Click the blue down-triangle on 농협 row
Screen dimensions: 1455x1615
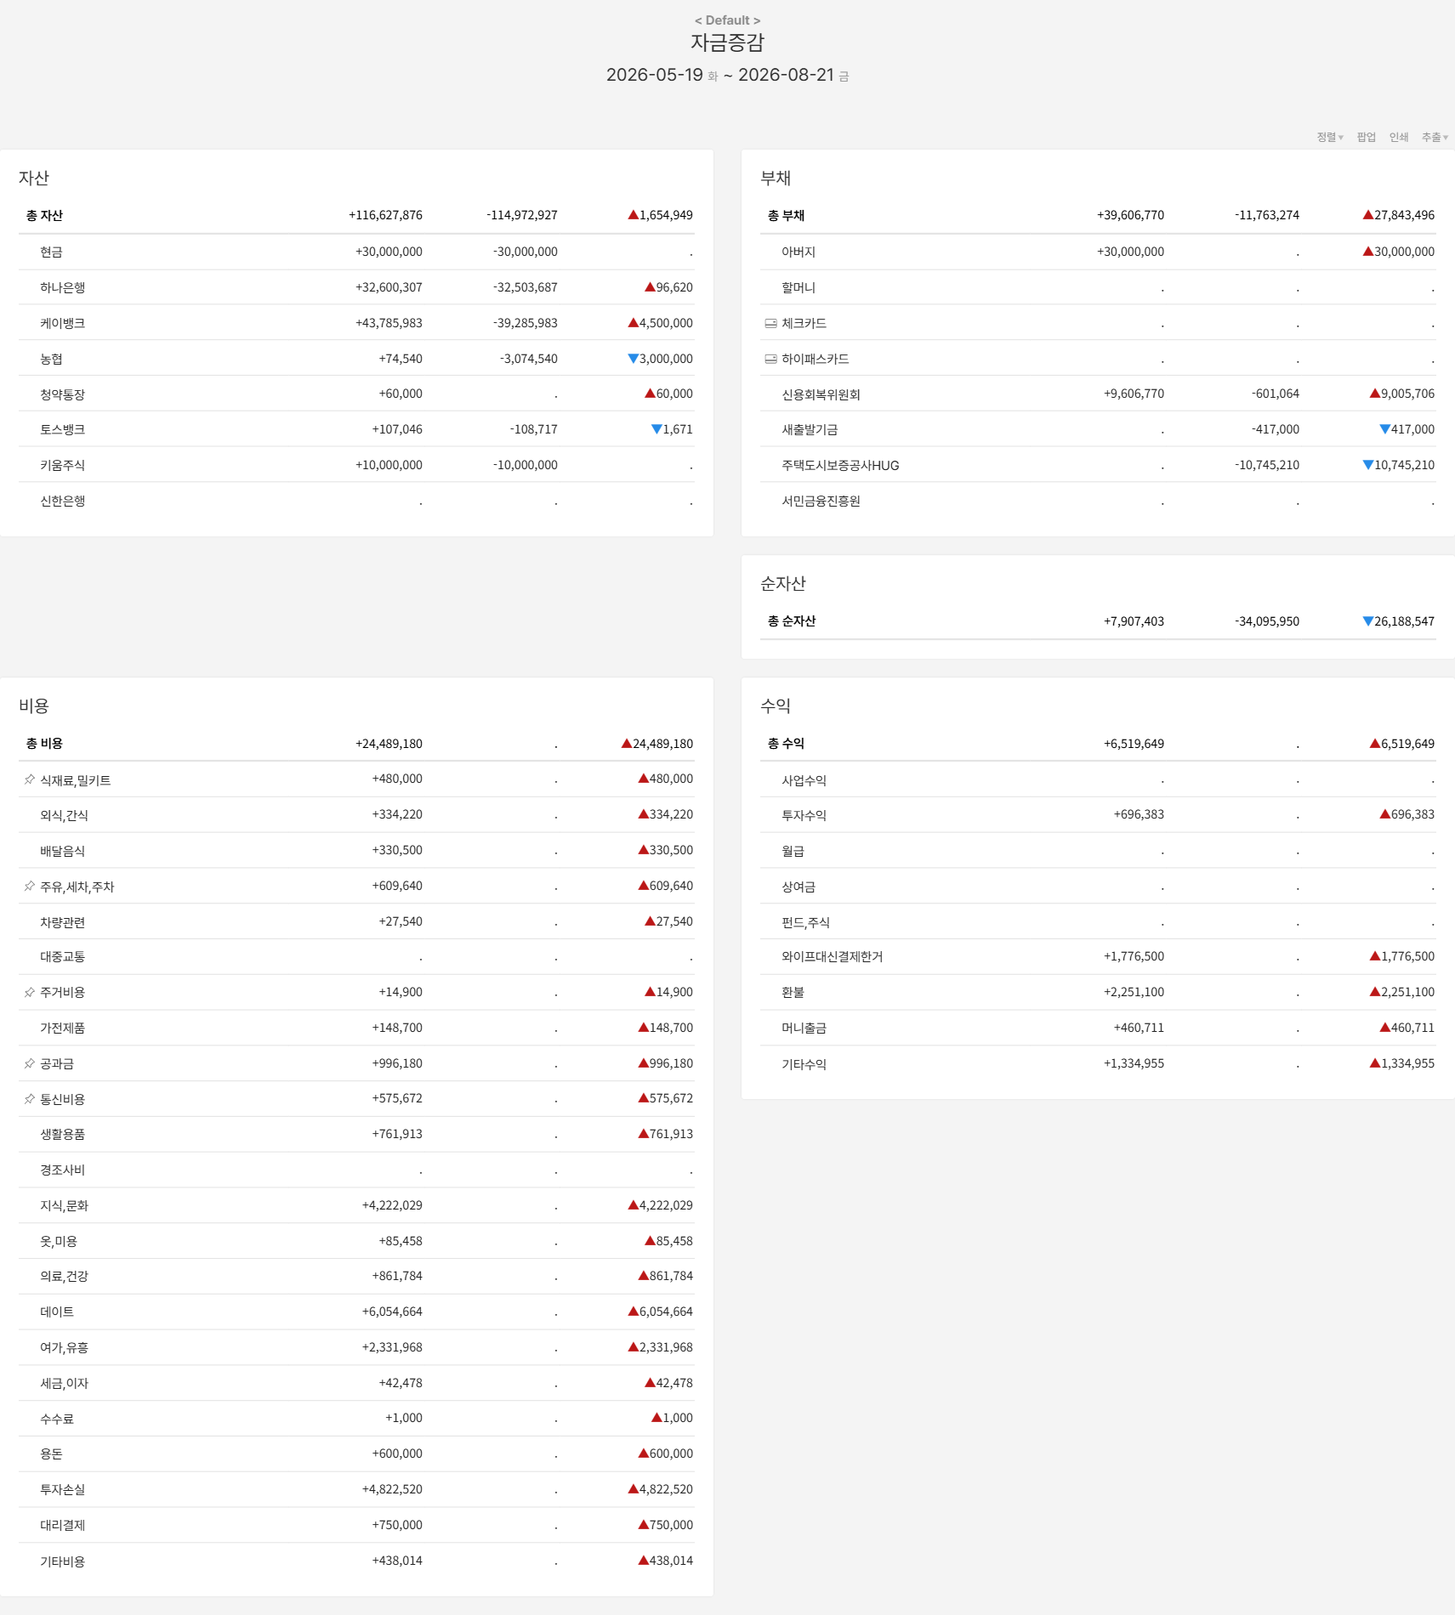click(x=633, y=359)
